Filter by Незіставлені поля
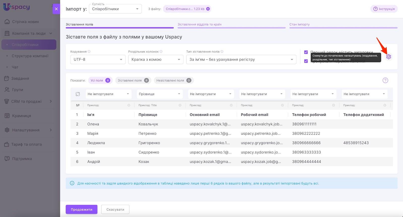The image size is (403, 217). (174, 80)
